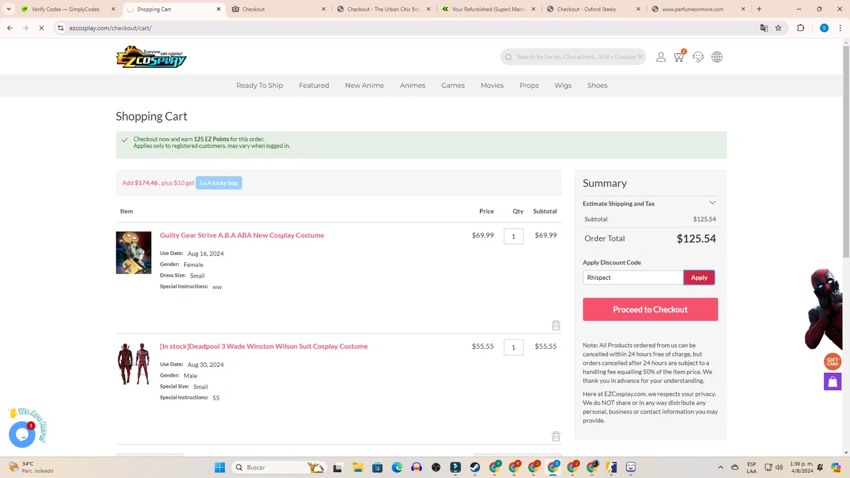This screenshot has height=478, width=850.
Task: Open the Wigs menu
Action: (563, 86)
